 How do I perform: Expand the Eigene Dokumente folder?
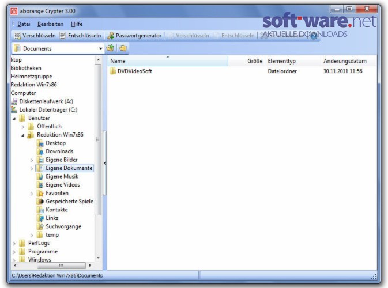[x=32, y=169]
